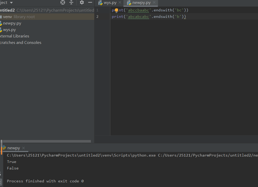Image resolution: width=258 pixels, height=187 pixels.
Task: Switch to the wys.py editor tab
Action: click(110, 3)
